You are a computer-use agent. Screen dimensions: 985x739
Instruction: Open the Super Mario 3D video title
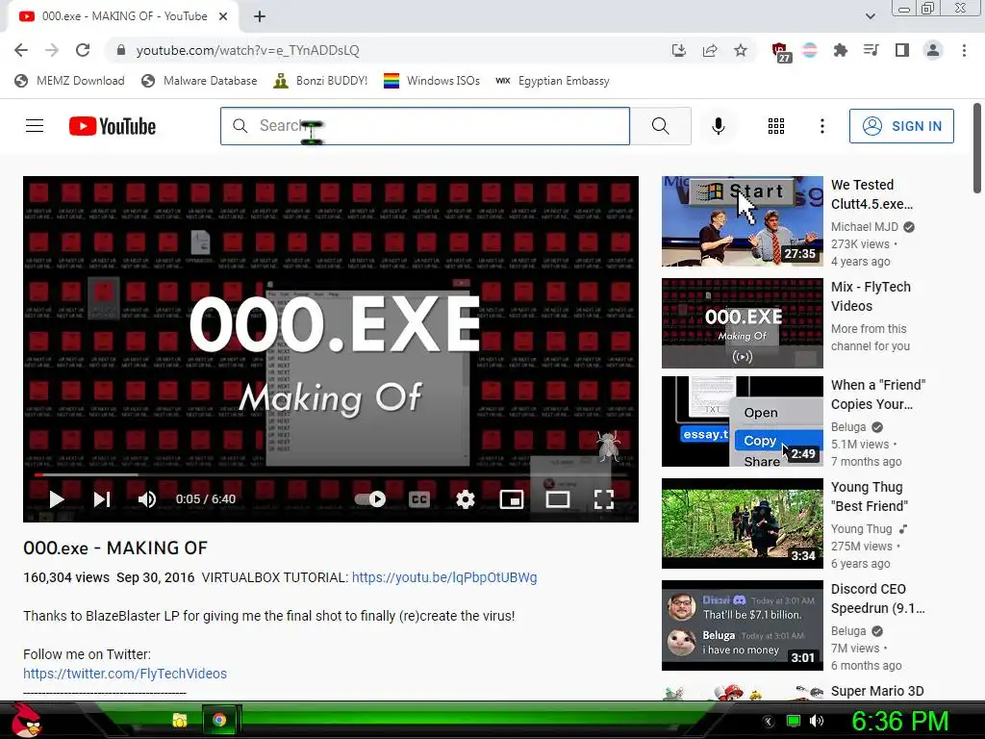tap(877, 691)
